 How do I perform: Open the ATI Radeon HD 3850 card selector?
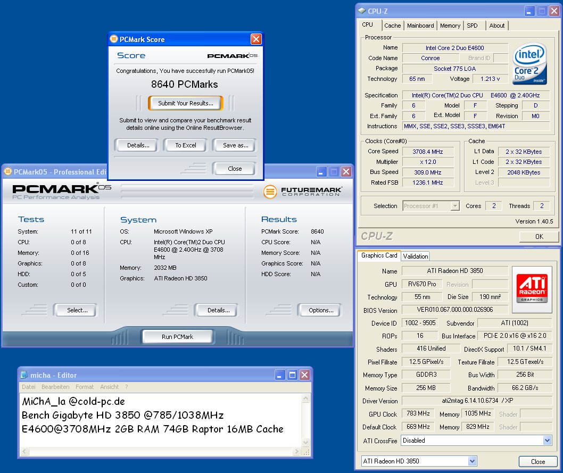pyautogui.click(x=472, y=461)
